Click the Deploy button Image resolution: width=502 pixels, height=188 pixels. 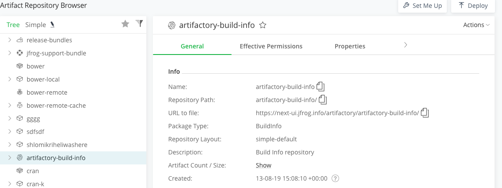click(x=473, y=6)
